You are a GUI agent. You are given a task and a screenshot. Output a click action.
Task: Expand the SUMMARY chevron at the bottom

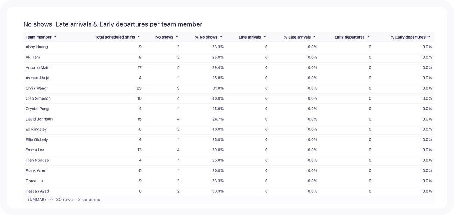pyautogui.click(x=52, y=200)
